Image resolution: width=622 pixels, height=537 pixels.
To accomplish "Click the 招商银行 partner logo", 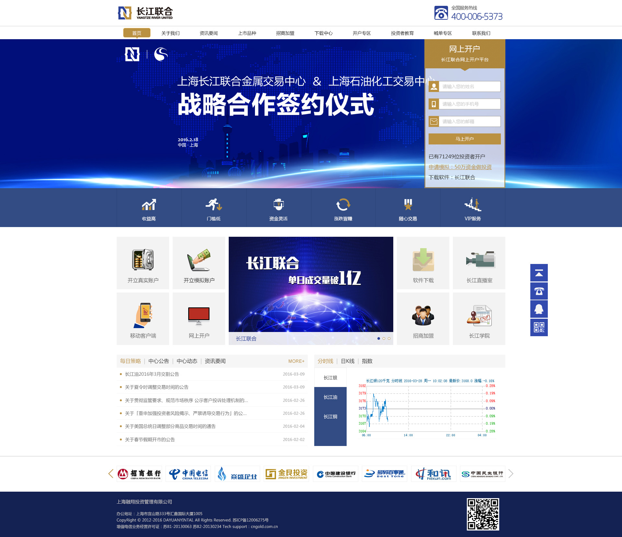I will coord(139,474).
